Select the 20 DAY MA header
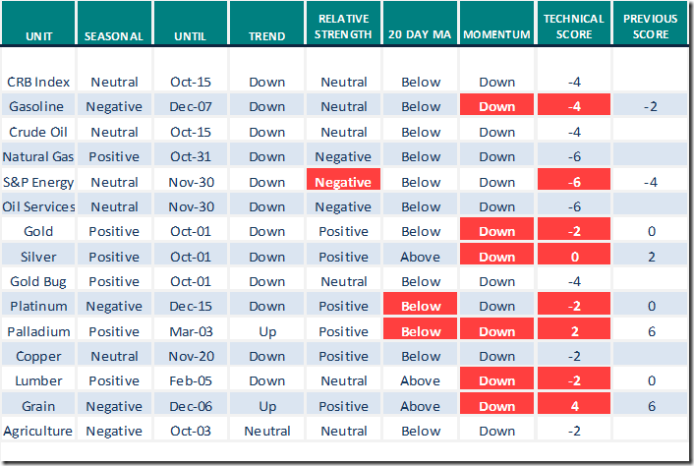Screen dimensions: 694x466 [x=421, y=36]
